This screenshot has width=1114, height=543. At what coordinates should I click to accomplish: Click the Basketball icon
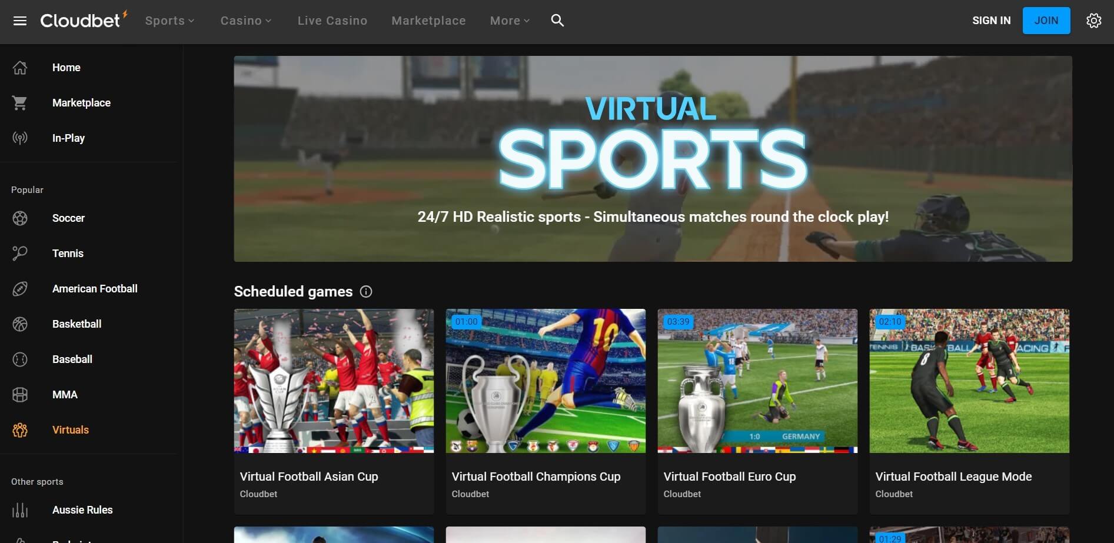point(20,324)
